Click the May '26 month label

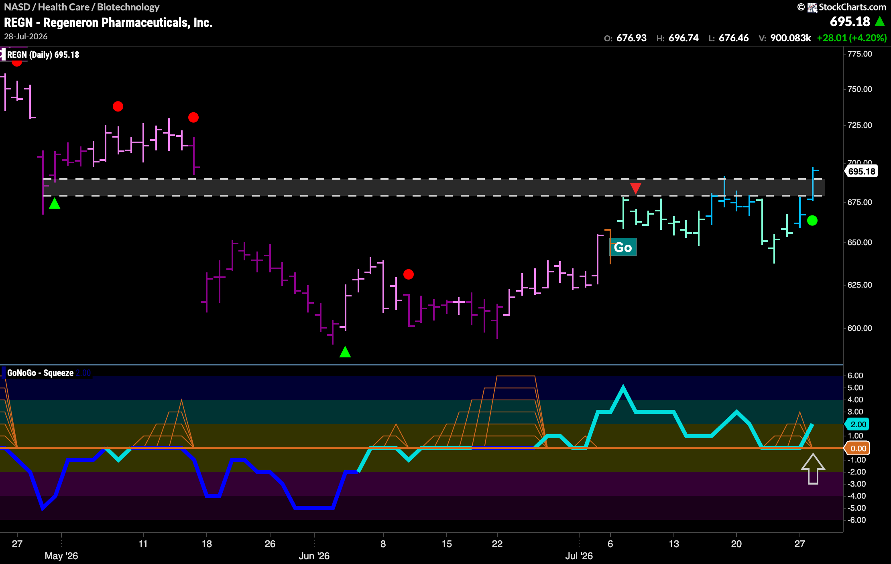pos(61,556)
